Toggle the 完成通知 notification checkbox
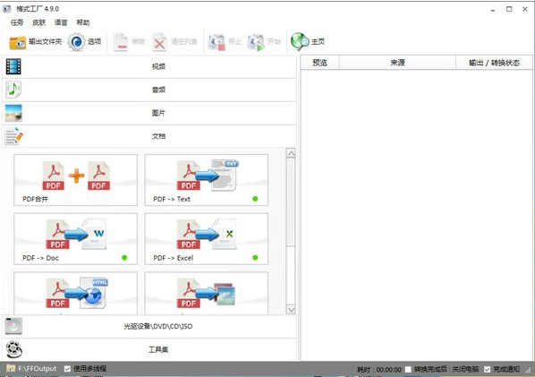The image size is (535, 377). [x=488, y=369]
